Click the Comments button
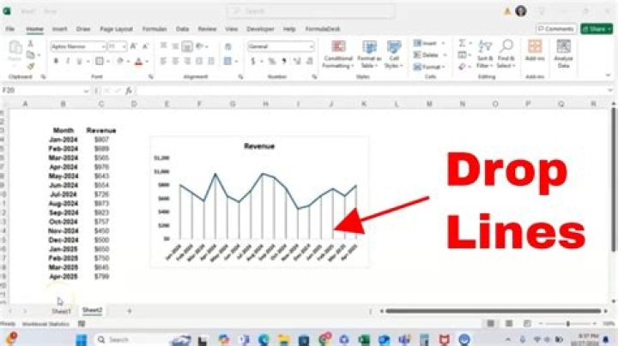The height and width of the screenshot is (346, 618). point(554,28)
